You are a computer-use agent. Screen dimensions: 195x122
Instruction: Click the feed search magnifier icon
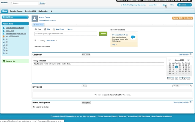tap(35, 40)
